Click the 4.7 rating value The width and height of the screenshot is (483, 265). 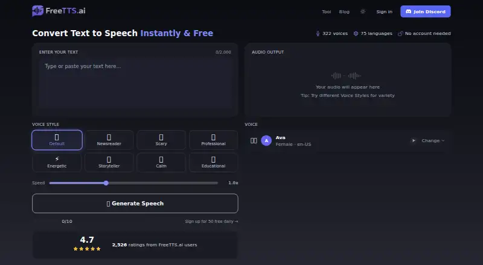[87, 240]
